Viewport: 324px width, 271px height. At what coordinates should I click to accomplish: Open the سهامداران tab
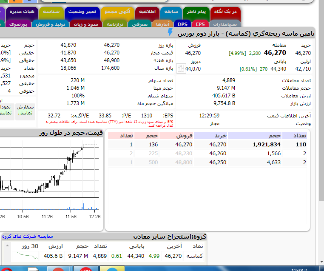[225, 24]
